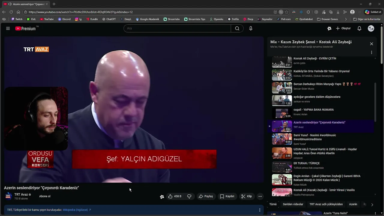Screen dimensions: 384x216
Task: Open Copilot Sohbet et button
Action: 373,12
